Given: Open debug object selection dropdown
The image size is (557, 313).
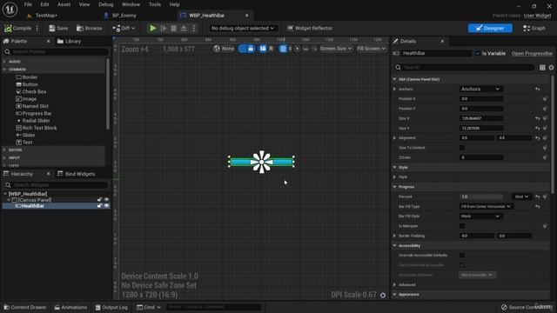Looking at the screenshot, I should (242, 28).
